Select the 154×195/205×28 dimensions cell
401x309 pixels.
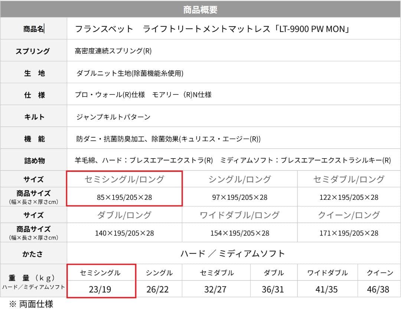coord(239,233)
